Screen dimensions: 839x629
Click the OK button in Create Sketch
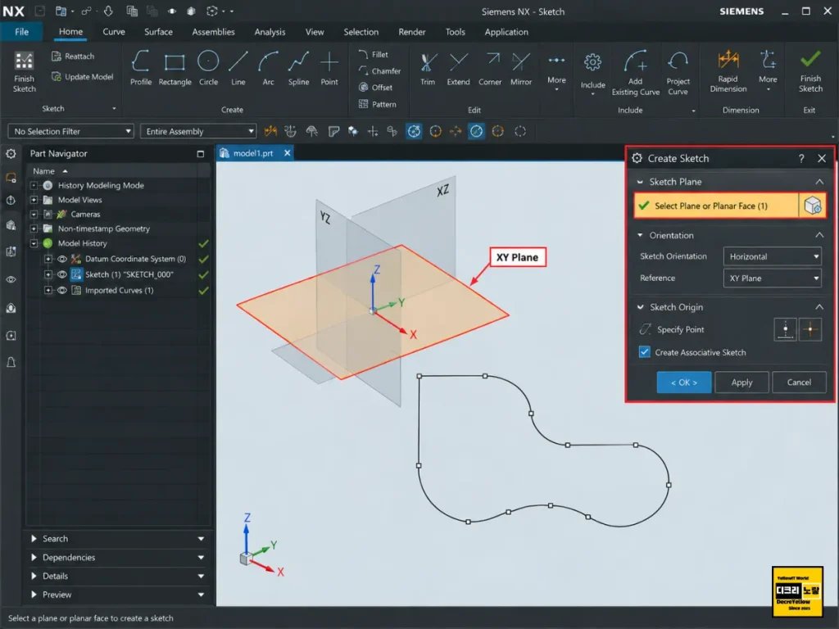click(x=684, y=382)
